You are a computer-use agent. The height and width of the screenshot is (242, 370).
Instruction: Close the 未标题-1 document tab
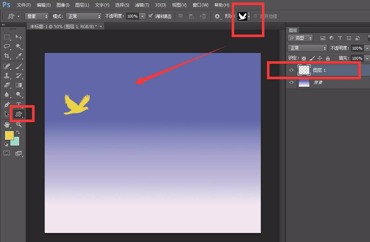101,26
